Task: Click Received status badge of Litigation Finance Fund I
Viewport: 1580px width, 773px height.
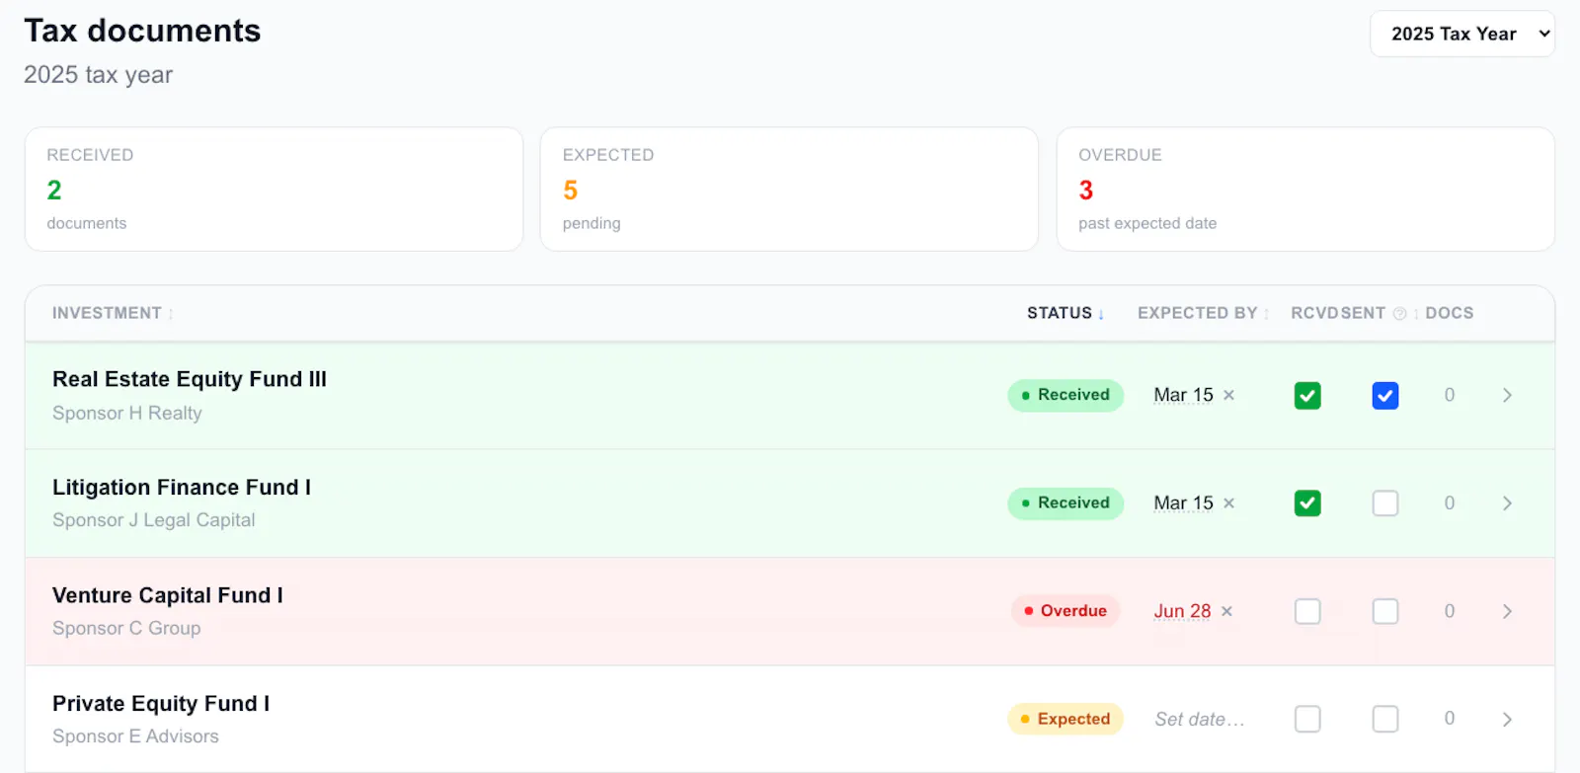Action: [x=1066, y=503]
